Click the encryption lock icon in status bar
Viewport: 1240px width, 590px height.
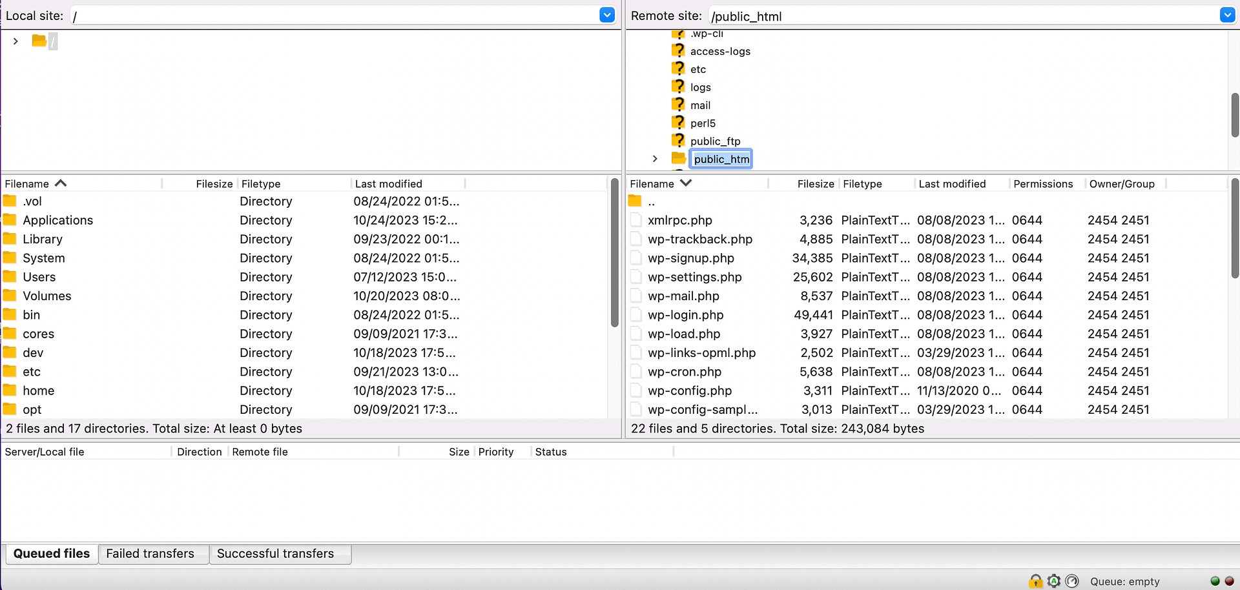1035,581
